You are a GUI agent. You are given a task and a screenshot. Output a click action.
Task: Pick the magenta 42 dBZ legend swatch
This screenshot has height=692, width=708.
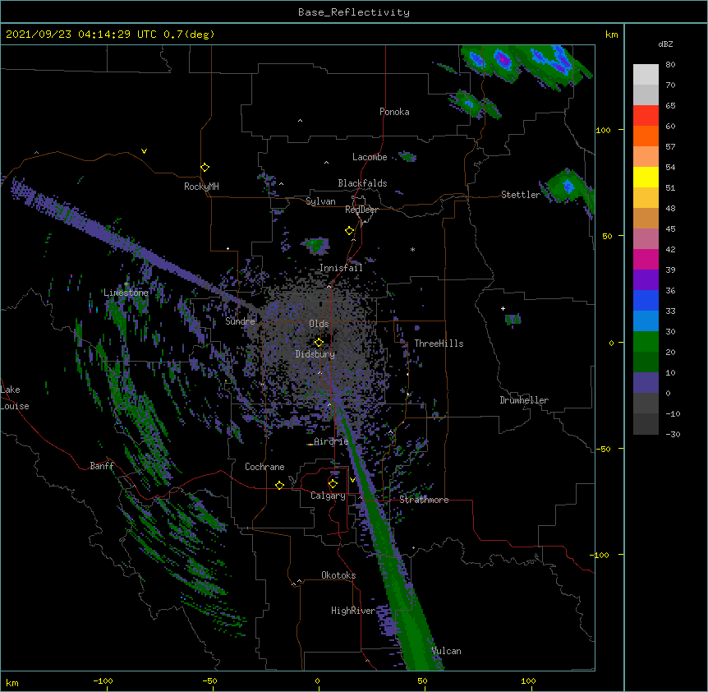pos(646,259)
